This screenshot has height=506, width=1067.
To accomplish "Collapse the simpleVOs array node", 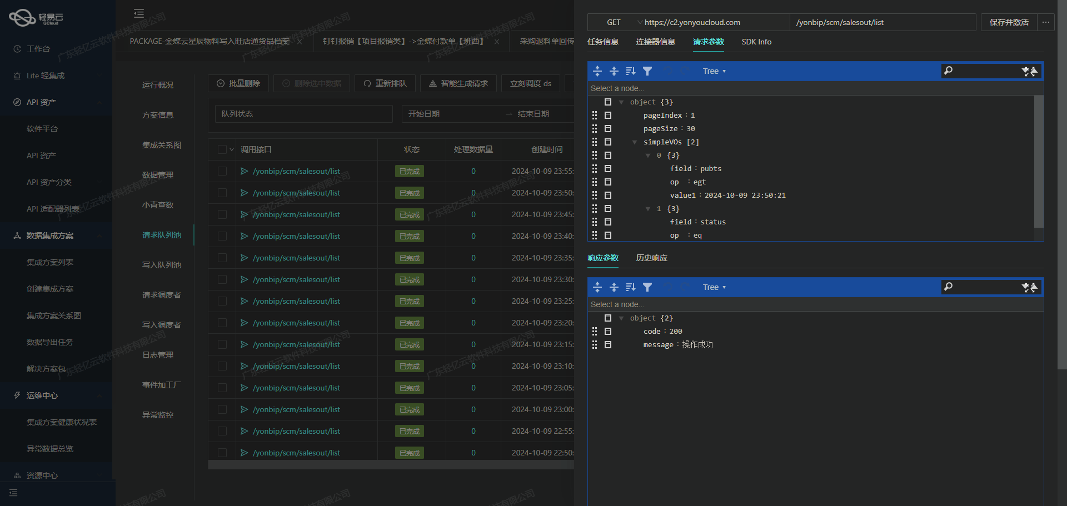I will point(635,142).
